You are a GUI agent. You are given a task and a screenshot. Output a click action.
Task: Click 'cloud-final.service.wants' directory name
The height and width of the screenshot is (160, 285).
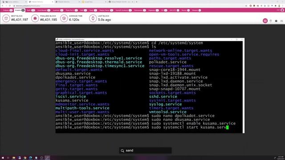85,51
